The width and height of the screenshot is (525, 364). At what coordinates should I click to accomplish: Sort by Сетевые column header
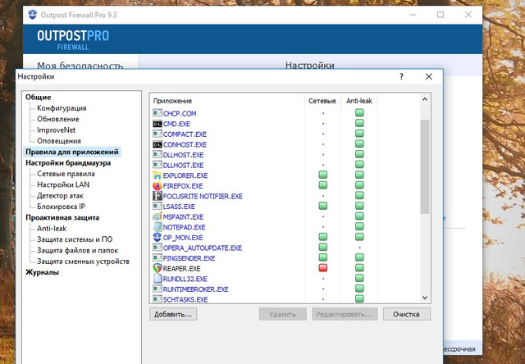click(322, 101)
